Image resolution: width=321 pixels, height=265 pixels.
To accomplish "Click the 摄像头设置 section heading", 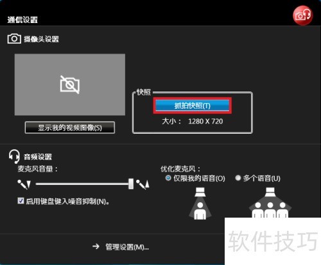I will pyautogui.click(x=41, y=39).
